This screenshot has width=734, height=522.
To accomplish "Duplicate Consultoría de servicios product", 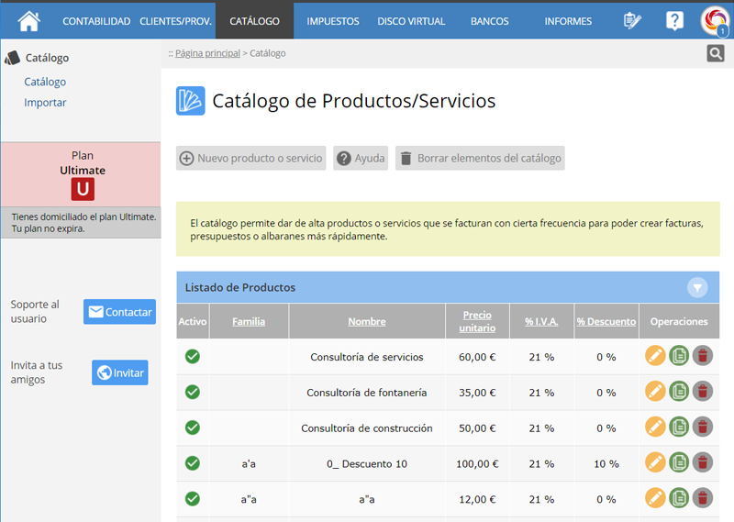I will tap(679, 356).
